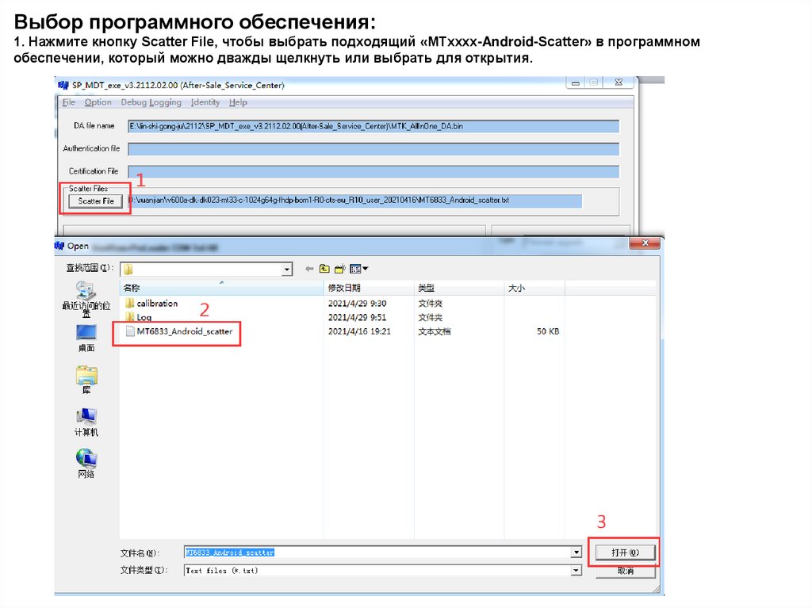812x608 pixels.
Task: Click the 打开 (Open) button
Action: [x=625, y=553]
